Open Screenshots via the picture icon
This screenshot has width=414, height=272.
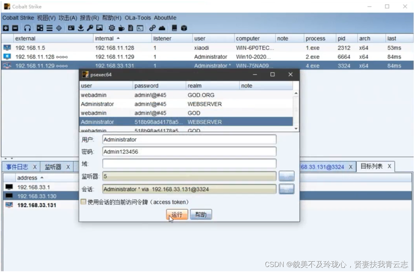click(99, 28)
